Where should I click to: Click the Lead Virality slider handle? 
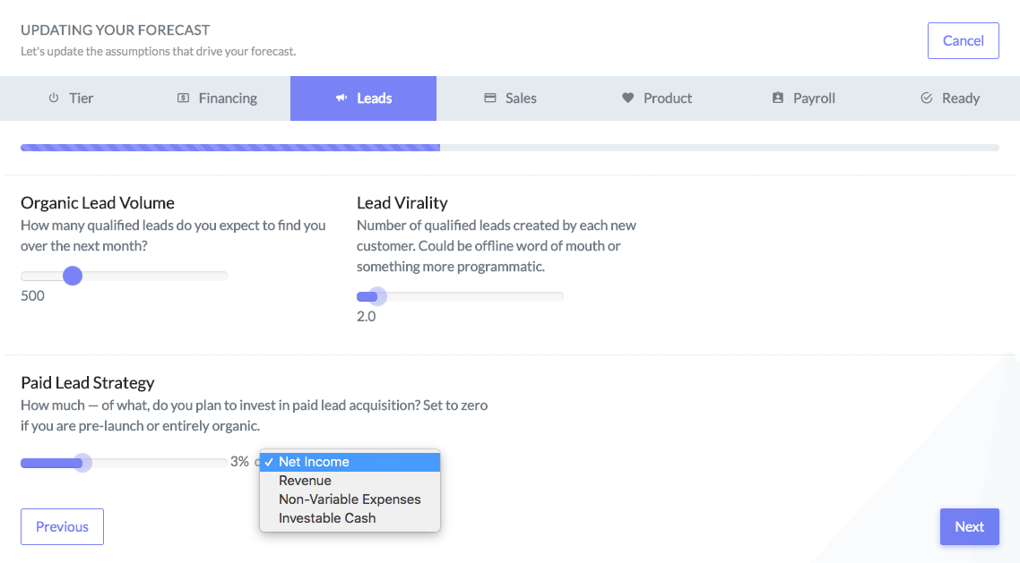377,296
